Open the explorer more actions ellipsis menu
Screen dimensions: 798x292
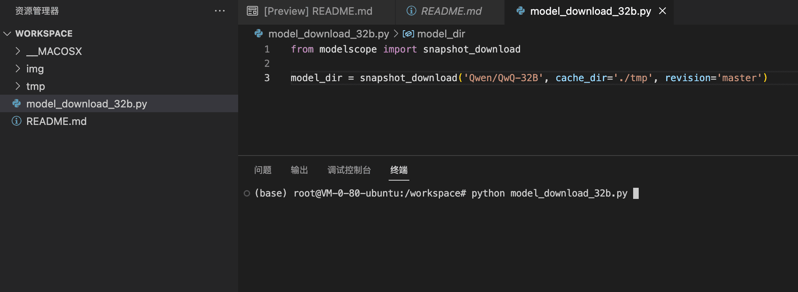tap(220, 11)
